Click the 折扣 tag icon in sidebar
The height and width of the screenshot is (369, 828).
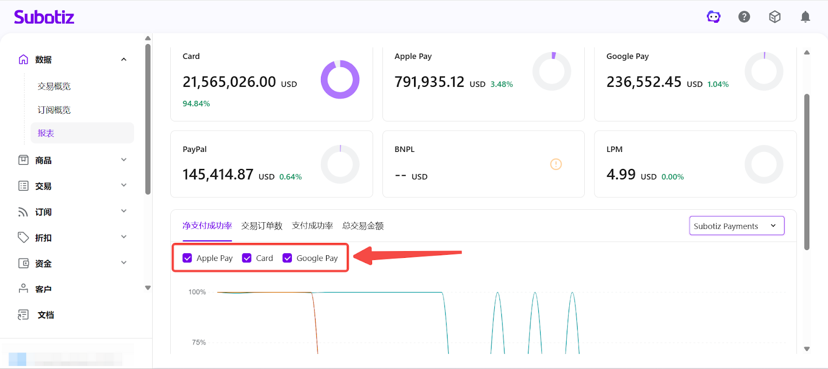23,237
